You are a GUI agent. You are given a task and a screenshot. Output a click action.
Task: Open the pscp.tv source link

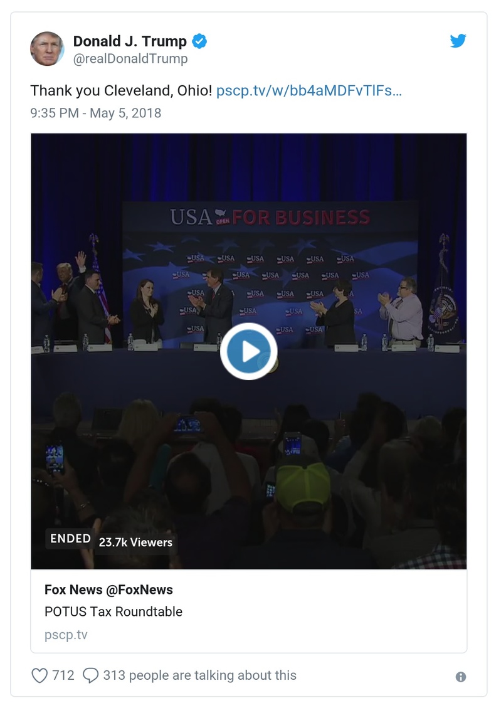[x=59, y=635]
